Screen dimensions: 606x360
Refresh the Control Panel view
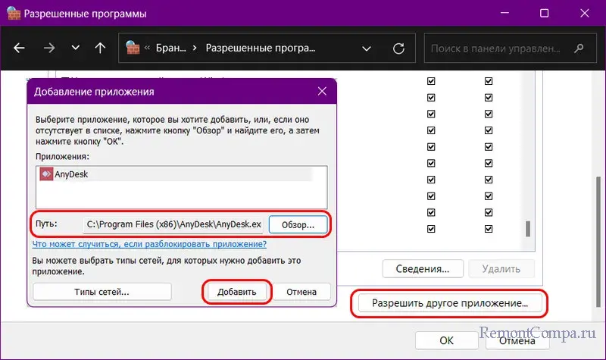(398, 49)
